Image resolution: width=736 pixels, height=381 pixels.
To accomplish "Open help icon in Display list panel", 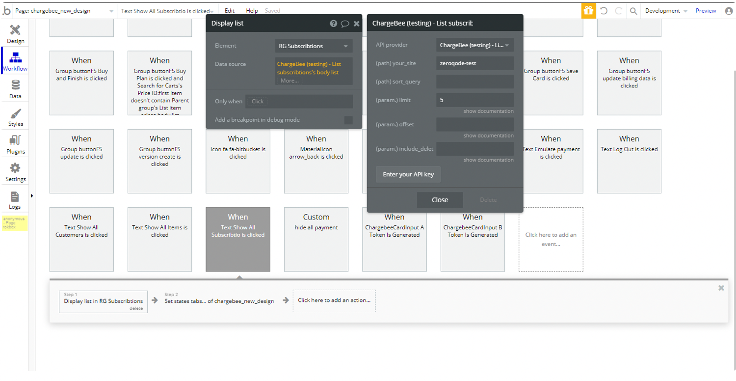I will pyautogui.click(x=334, y=24).
